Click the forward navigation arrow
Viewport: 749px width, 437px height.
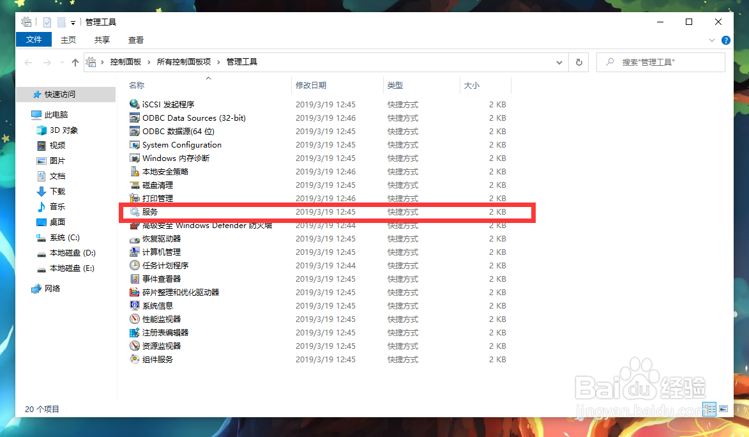click(47, 62)
